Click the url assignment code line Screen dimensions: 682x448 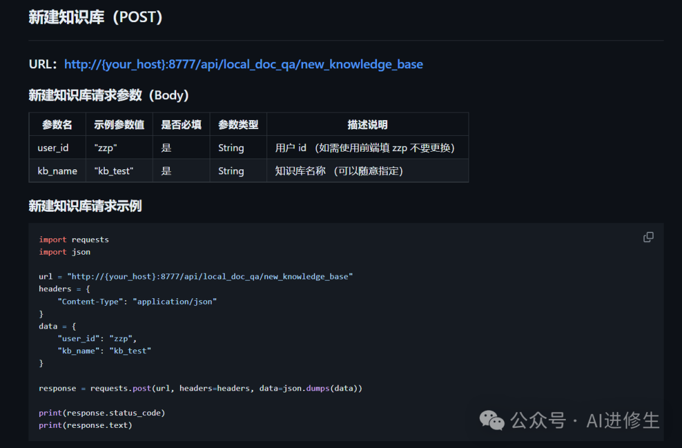pos(196,277)
